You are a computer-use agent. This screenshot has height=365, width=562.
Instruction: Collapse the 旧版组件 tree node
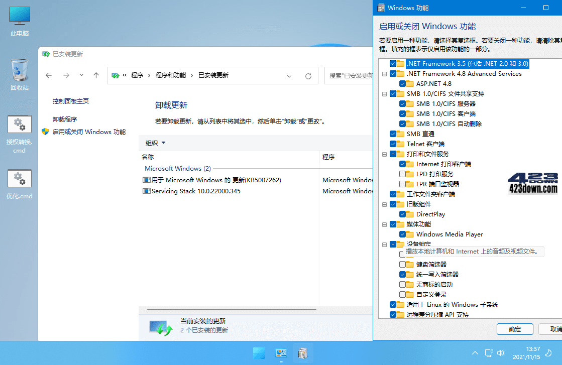(384, 204)
